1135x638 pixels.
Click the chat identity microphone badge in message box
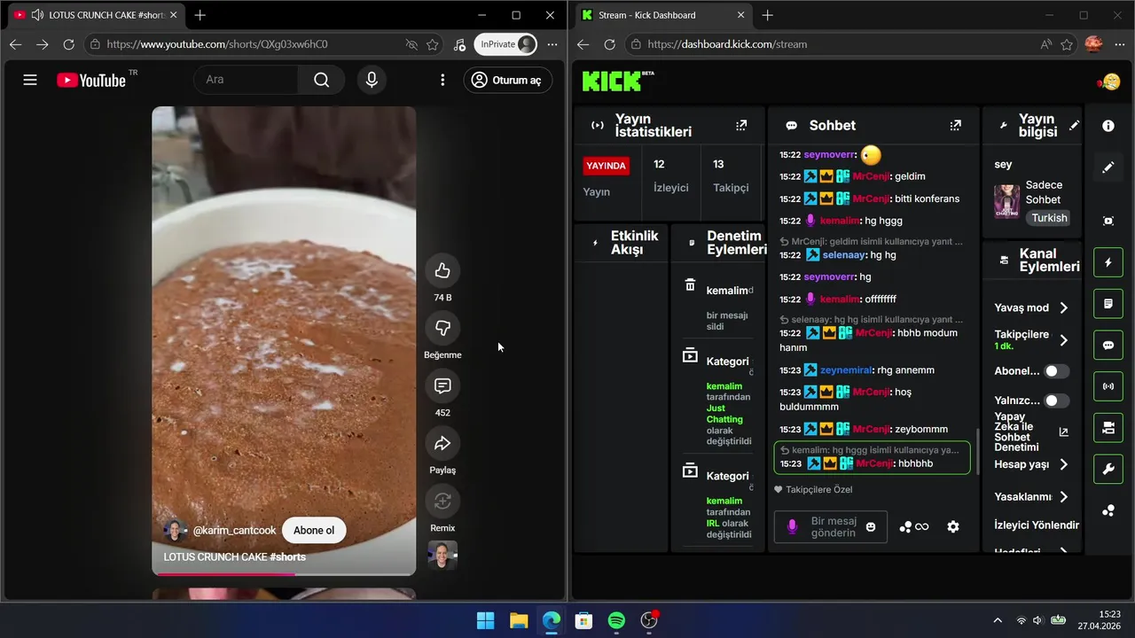tap(792, 526)
